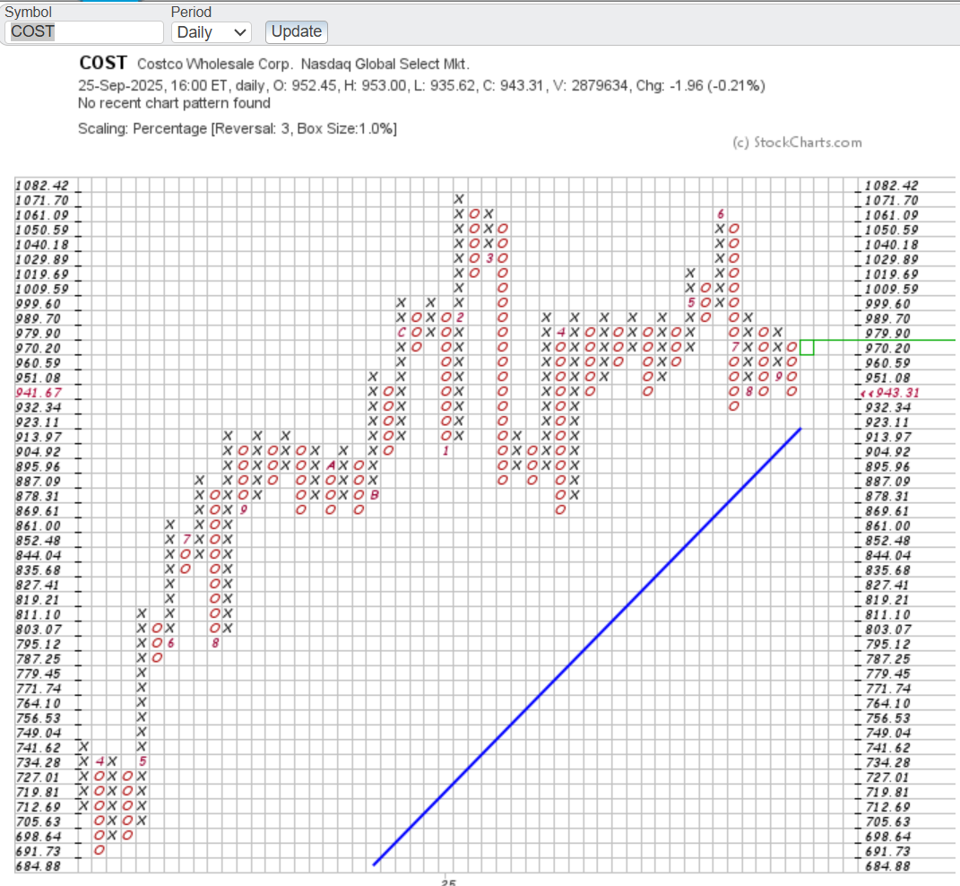Click the red '6' month marker at 1061.09
This screenshot has height=886, width=960.
pyautogui.click(x=720, y=213)
